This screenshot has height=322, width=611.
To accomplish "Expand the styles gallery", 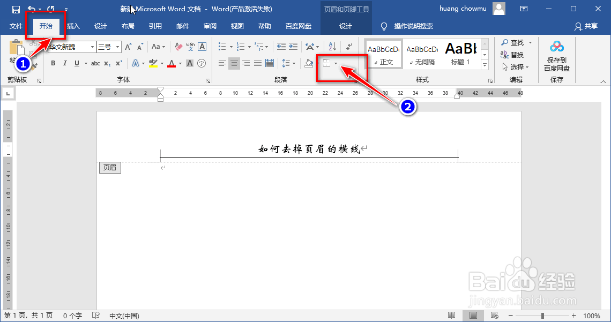I will pos(485,65).
